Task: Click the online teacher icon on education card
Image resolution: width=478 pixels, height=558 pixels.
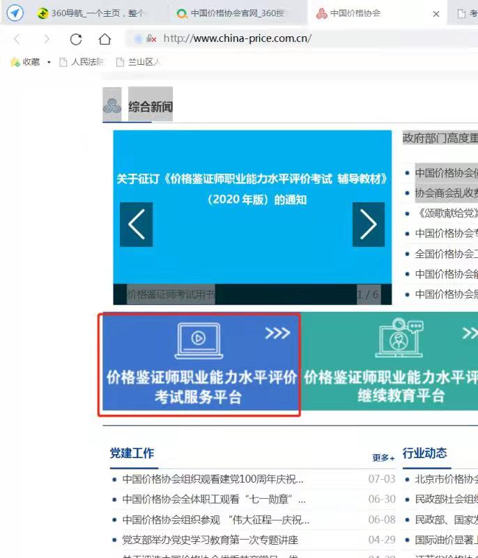Action: 399,338
